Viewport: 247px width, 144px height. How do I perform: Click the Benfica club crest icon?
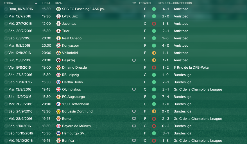[x=58, y=141]
